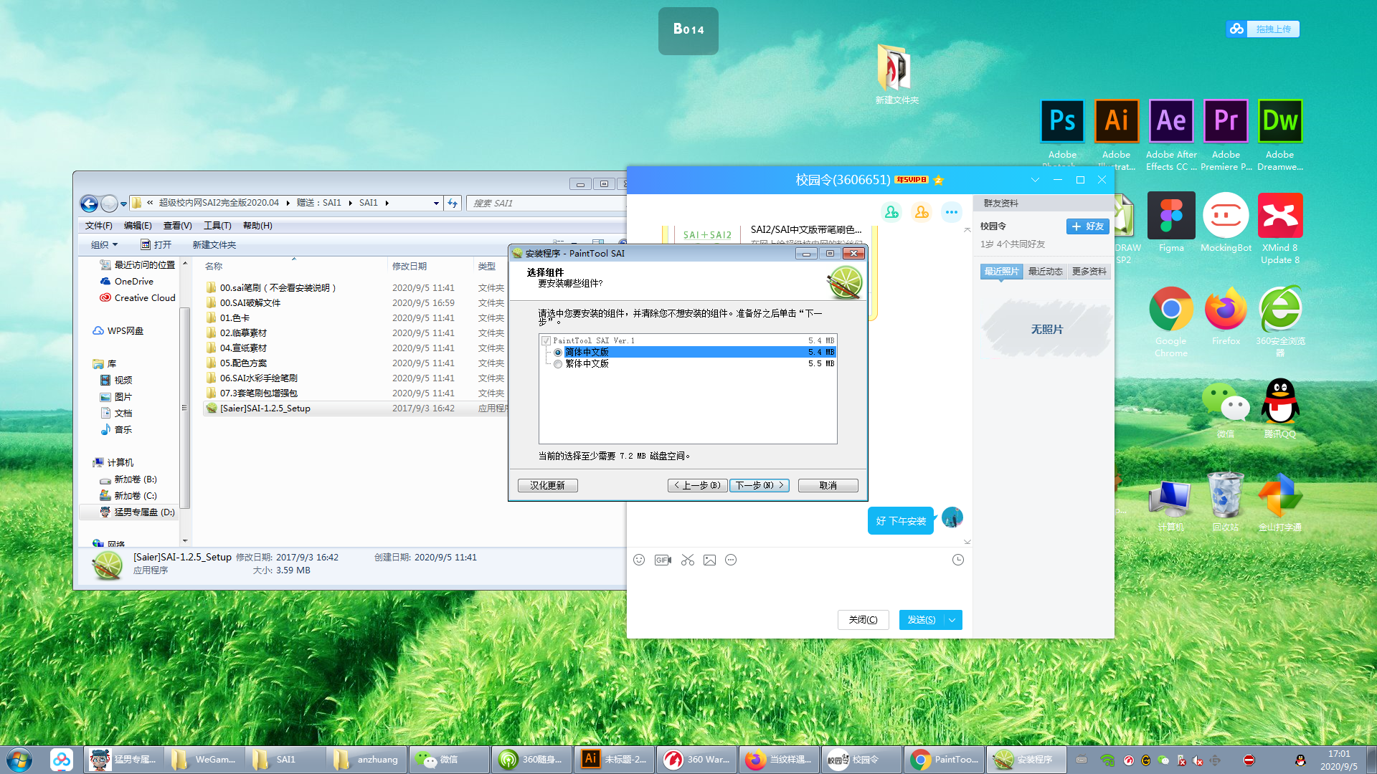Click the scissors screenshot icon in the QQ chat
Screen dimensions: 1377x774
(x=688, y=560)
